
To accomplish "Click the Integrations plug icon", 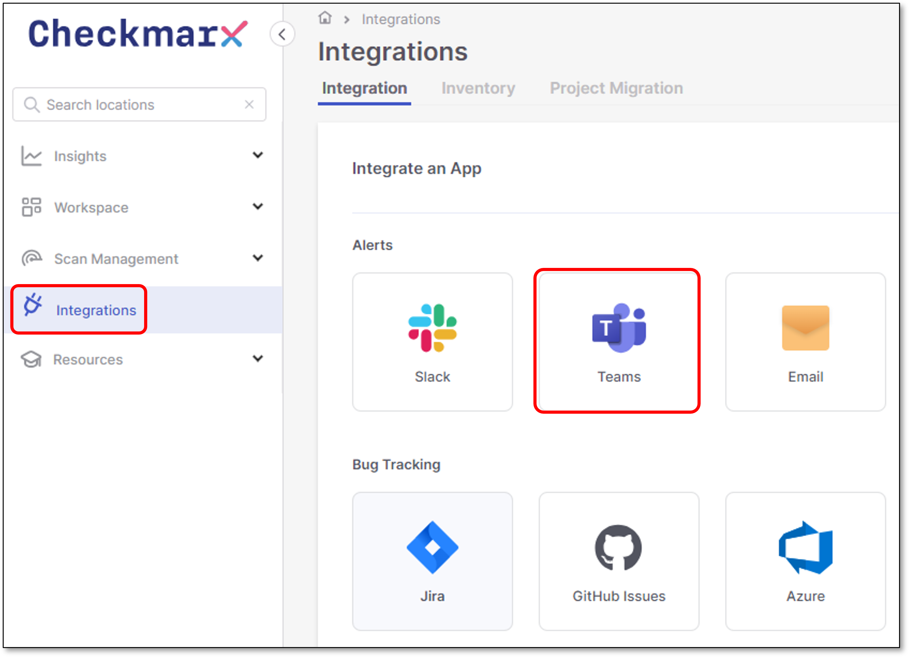I will coord(32,305).
